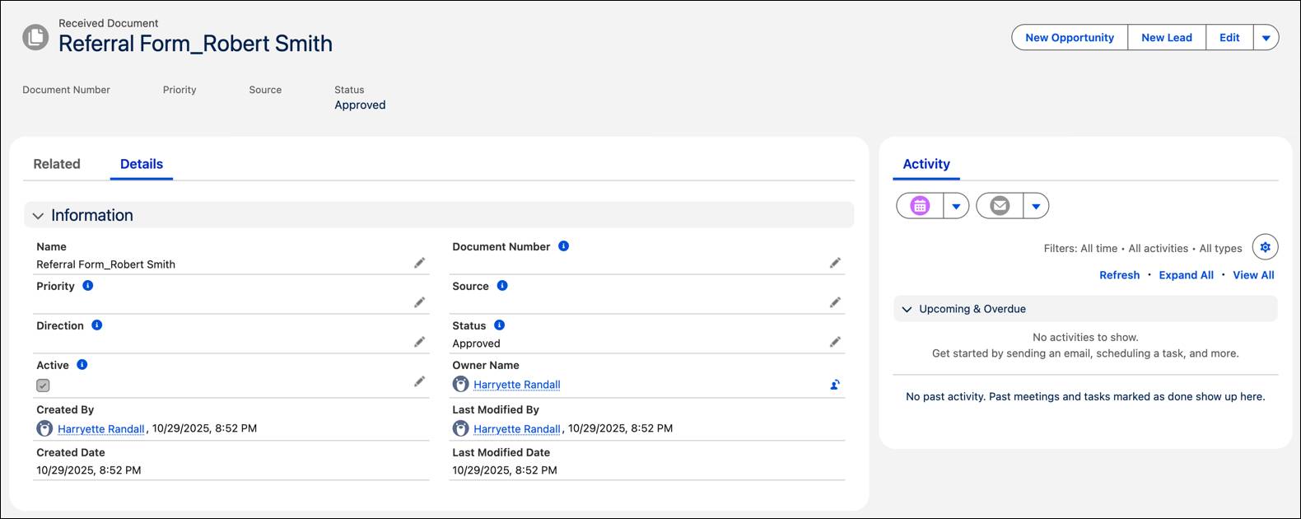This screenshot has height=519, width=1301.
Task: Click the new event calendar icon
Action: click(920, 206)
